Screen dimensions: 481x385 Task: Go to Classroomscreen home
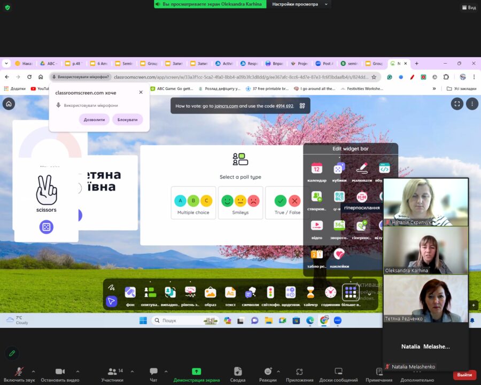(9, 104)
